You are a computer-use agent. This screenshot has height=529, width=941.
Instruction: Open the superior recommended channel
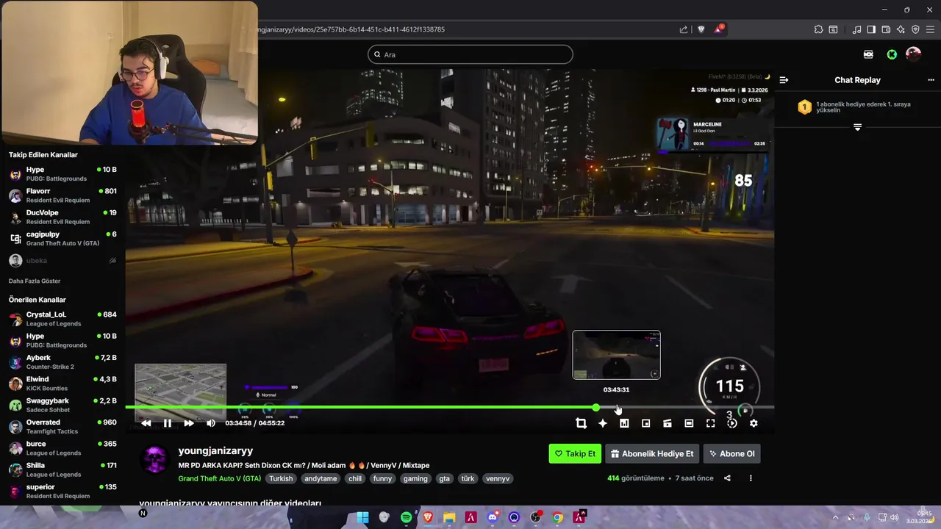62,491
